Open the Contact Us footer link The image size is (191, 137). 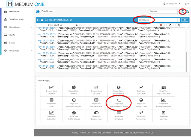point(148,133)
